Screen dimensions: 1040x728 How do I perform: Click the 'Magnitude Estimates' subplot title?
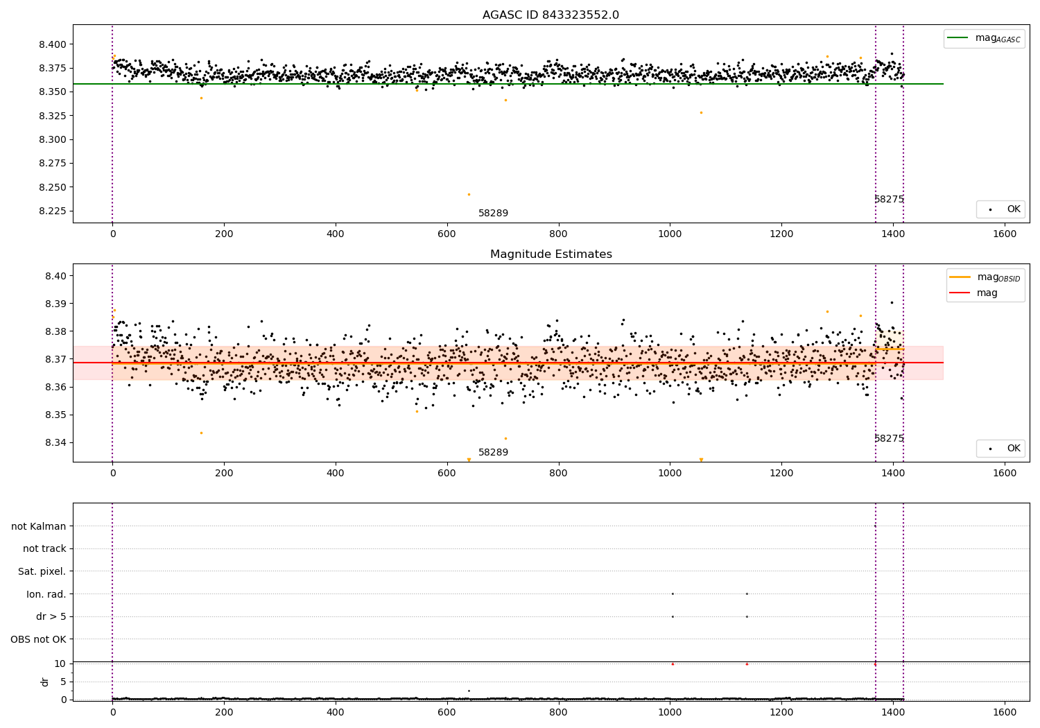point(551,254)
